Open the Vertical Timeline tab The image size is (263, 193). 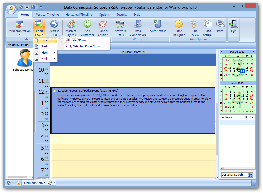click(x=47, y=15)
